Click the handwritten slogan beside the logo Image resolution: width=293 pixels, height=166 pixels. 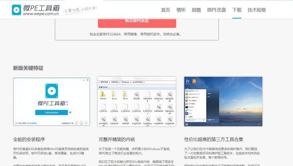point(81,10)
